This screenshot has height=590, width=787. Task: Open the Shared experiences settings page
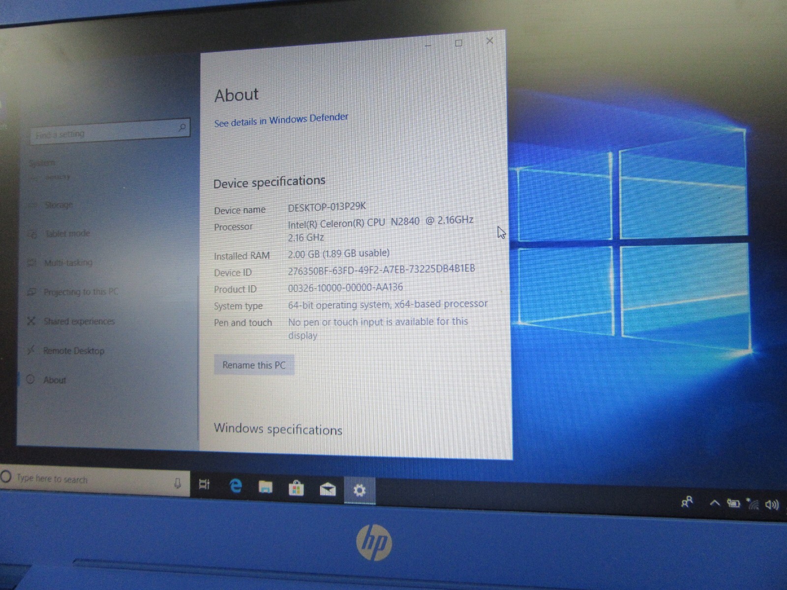79,321
